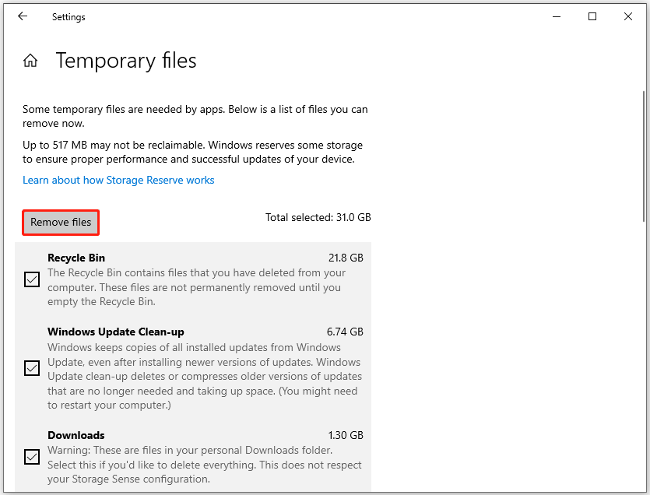Click the Temporary files page title
The width and height of the screenshot is (650, 495).
pos(125,61)
